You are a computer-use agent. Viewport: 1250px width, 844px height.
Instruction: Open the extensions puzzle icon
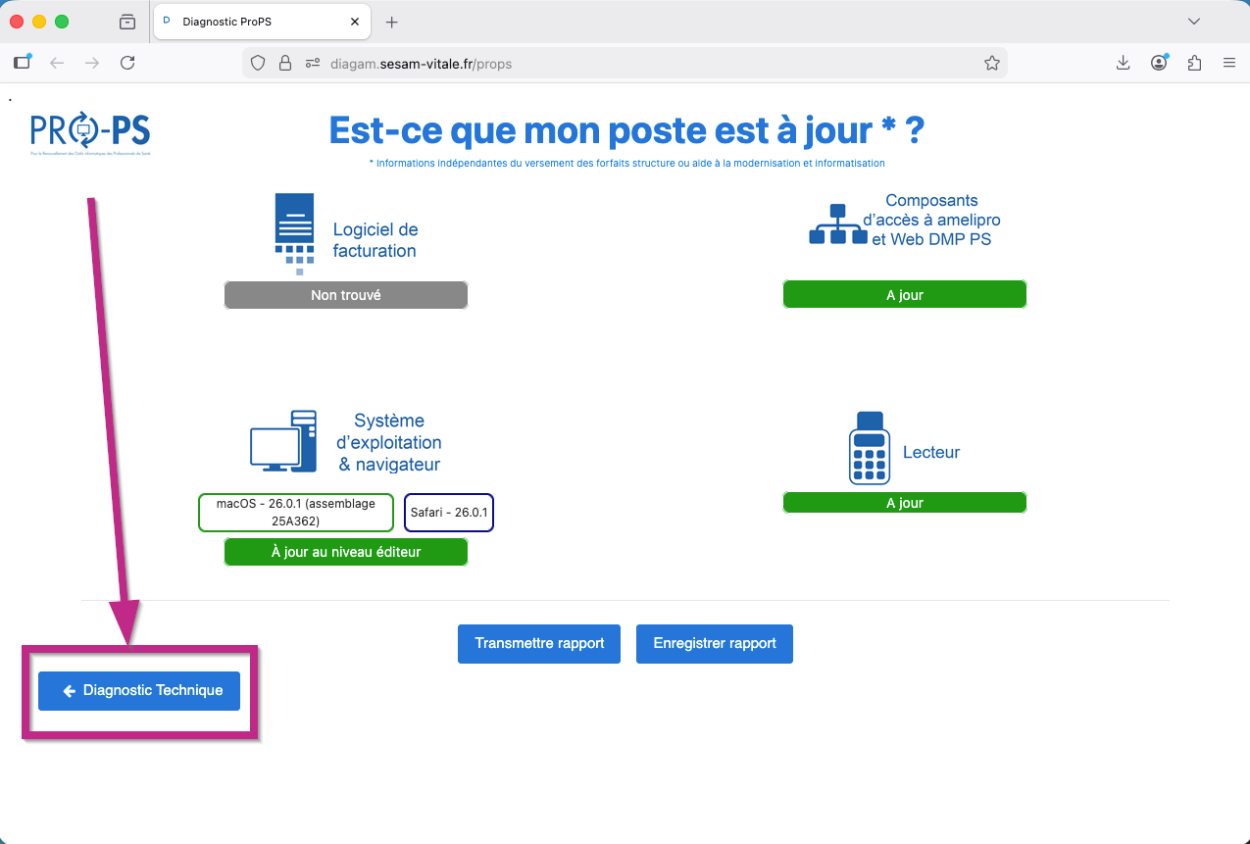coord(1194,63)
